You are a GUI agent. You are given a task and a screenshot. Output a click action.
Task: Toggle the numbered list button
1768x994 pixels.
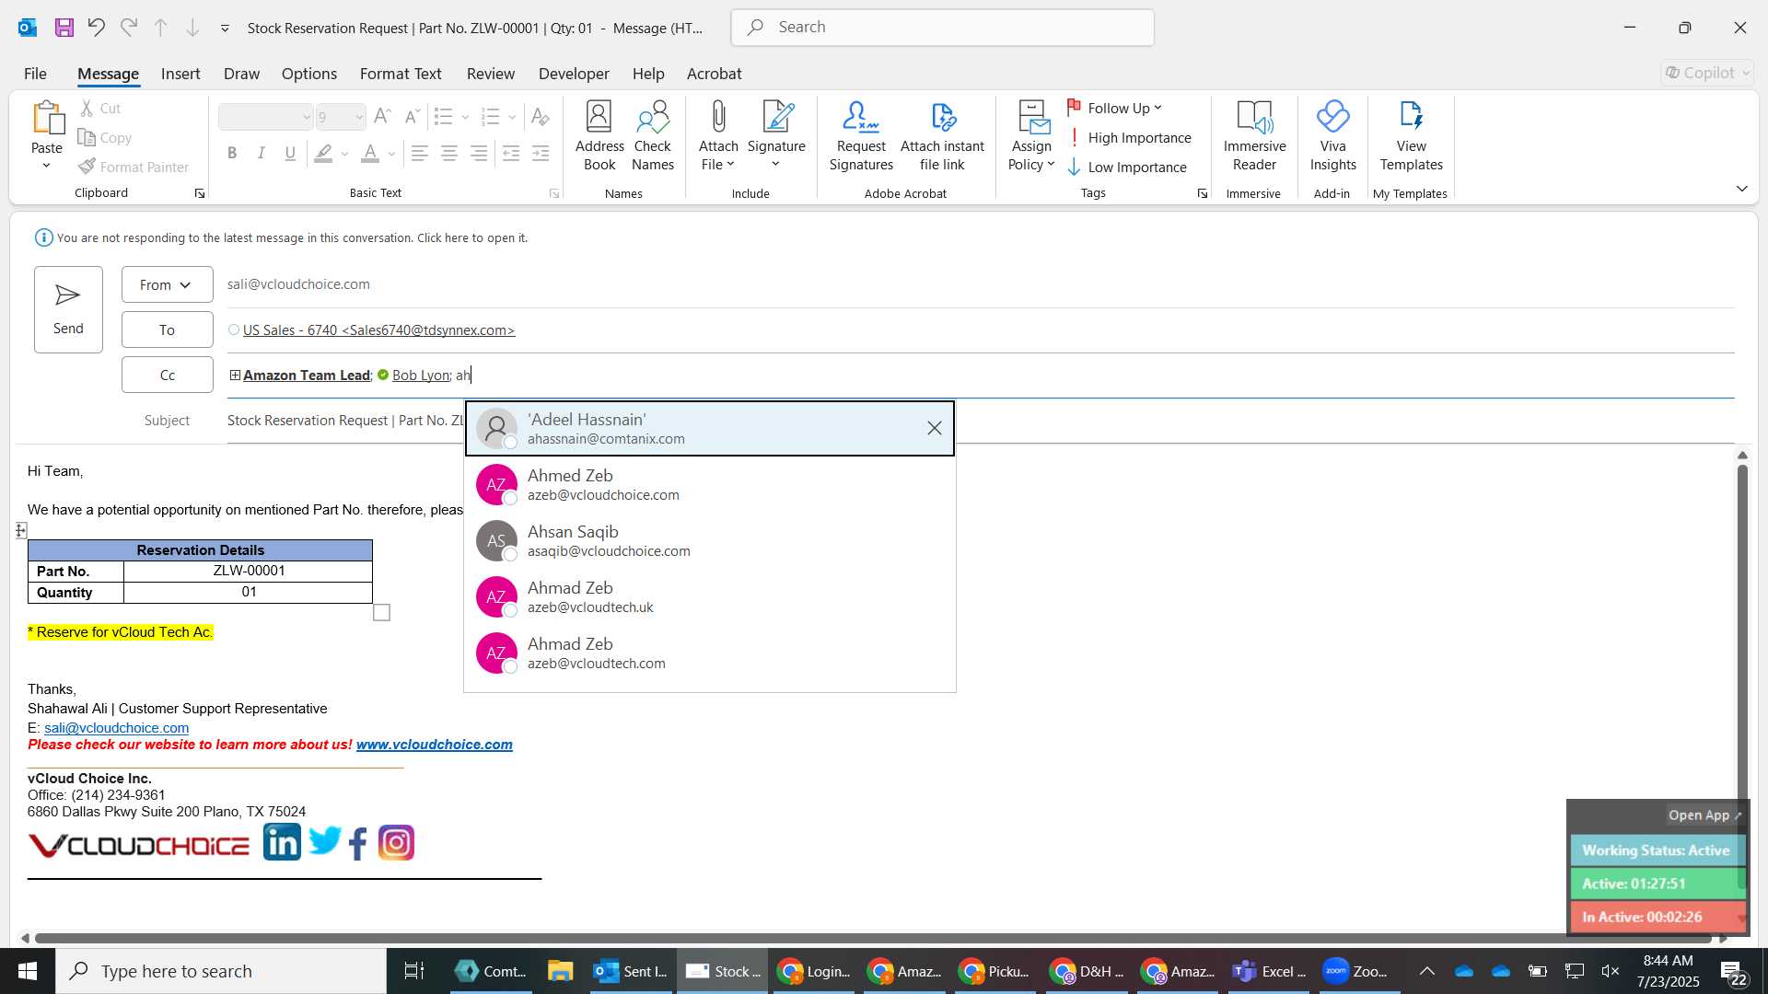coord(491,117)
